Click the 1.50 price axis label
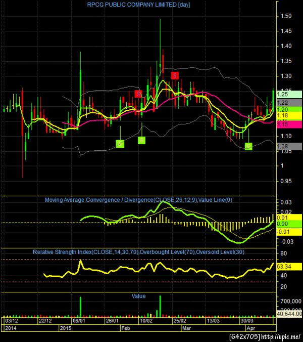This screenshot has width=303, height=342. (286, 16)
